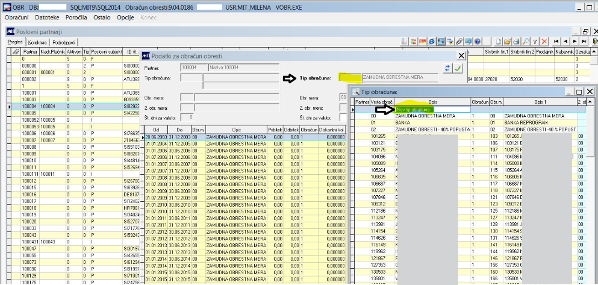Go to the first record arrow
The width and height of the screenshot is (598, 285).
pos(556,41)
